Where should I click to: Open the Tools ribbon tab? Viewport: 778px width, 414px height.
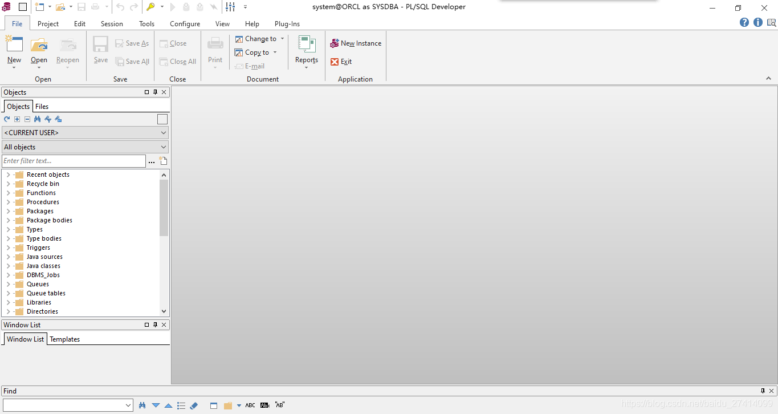point(146,24)
